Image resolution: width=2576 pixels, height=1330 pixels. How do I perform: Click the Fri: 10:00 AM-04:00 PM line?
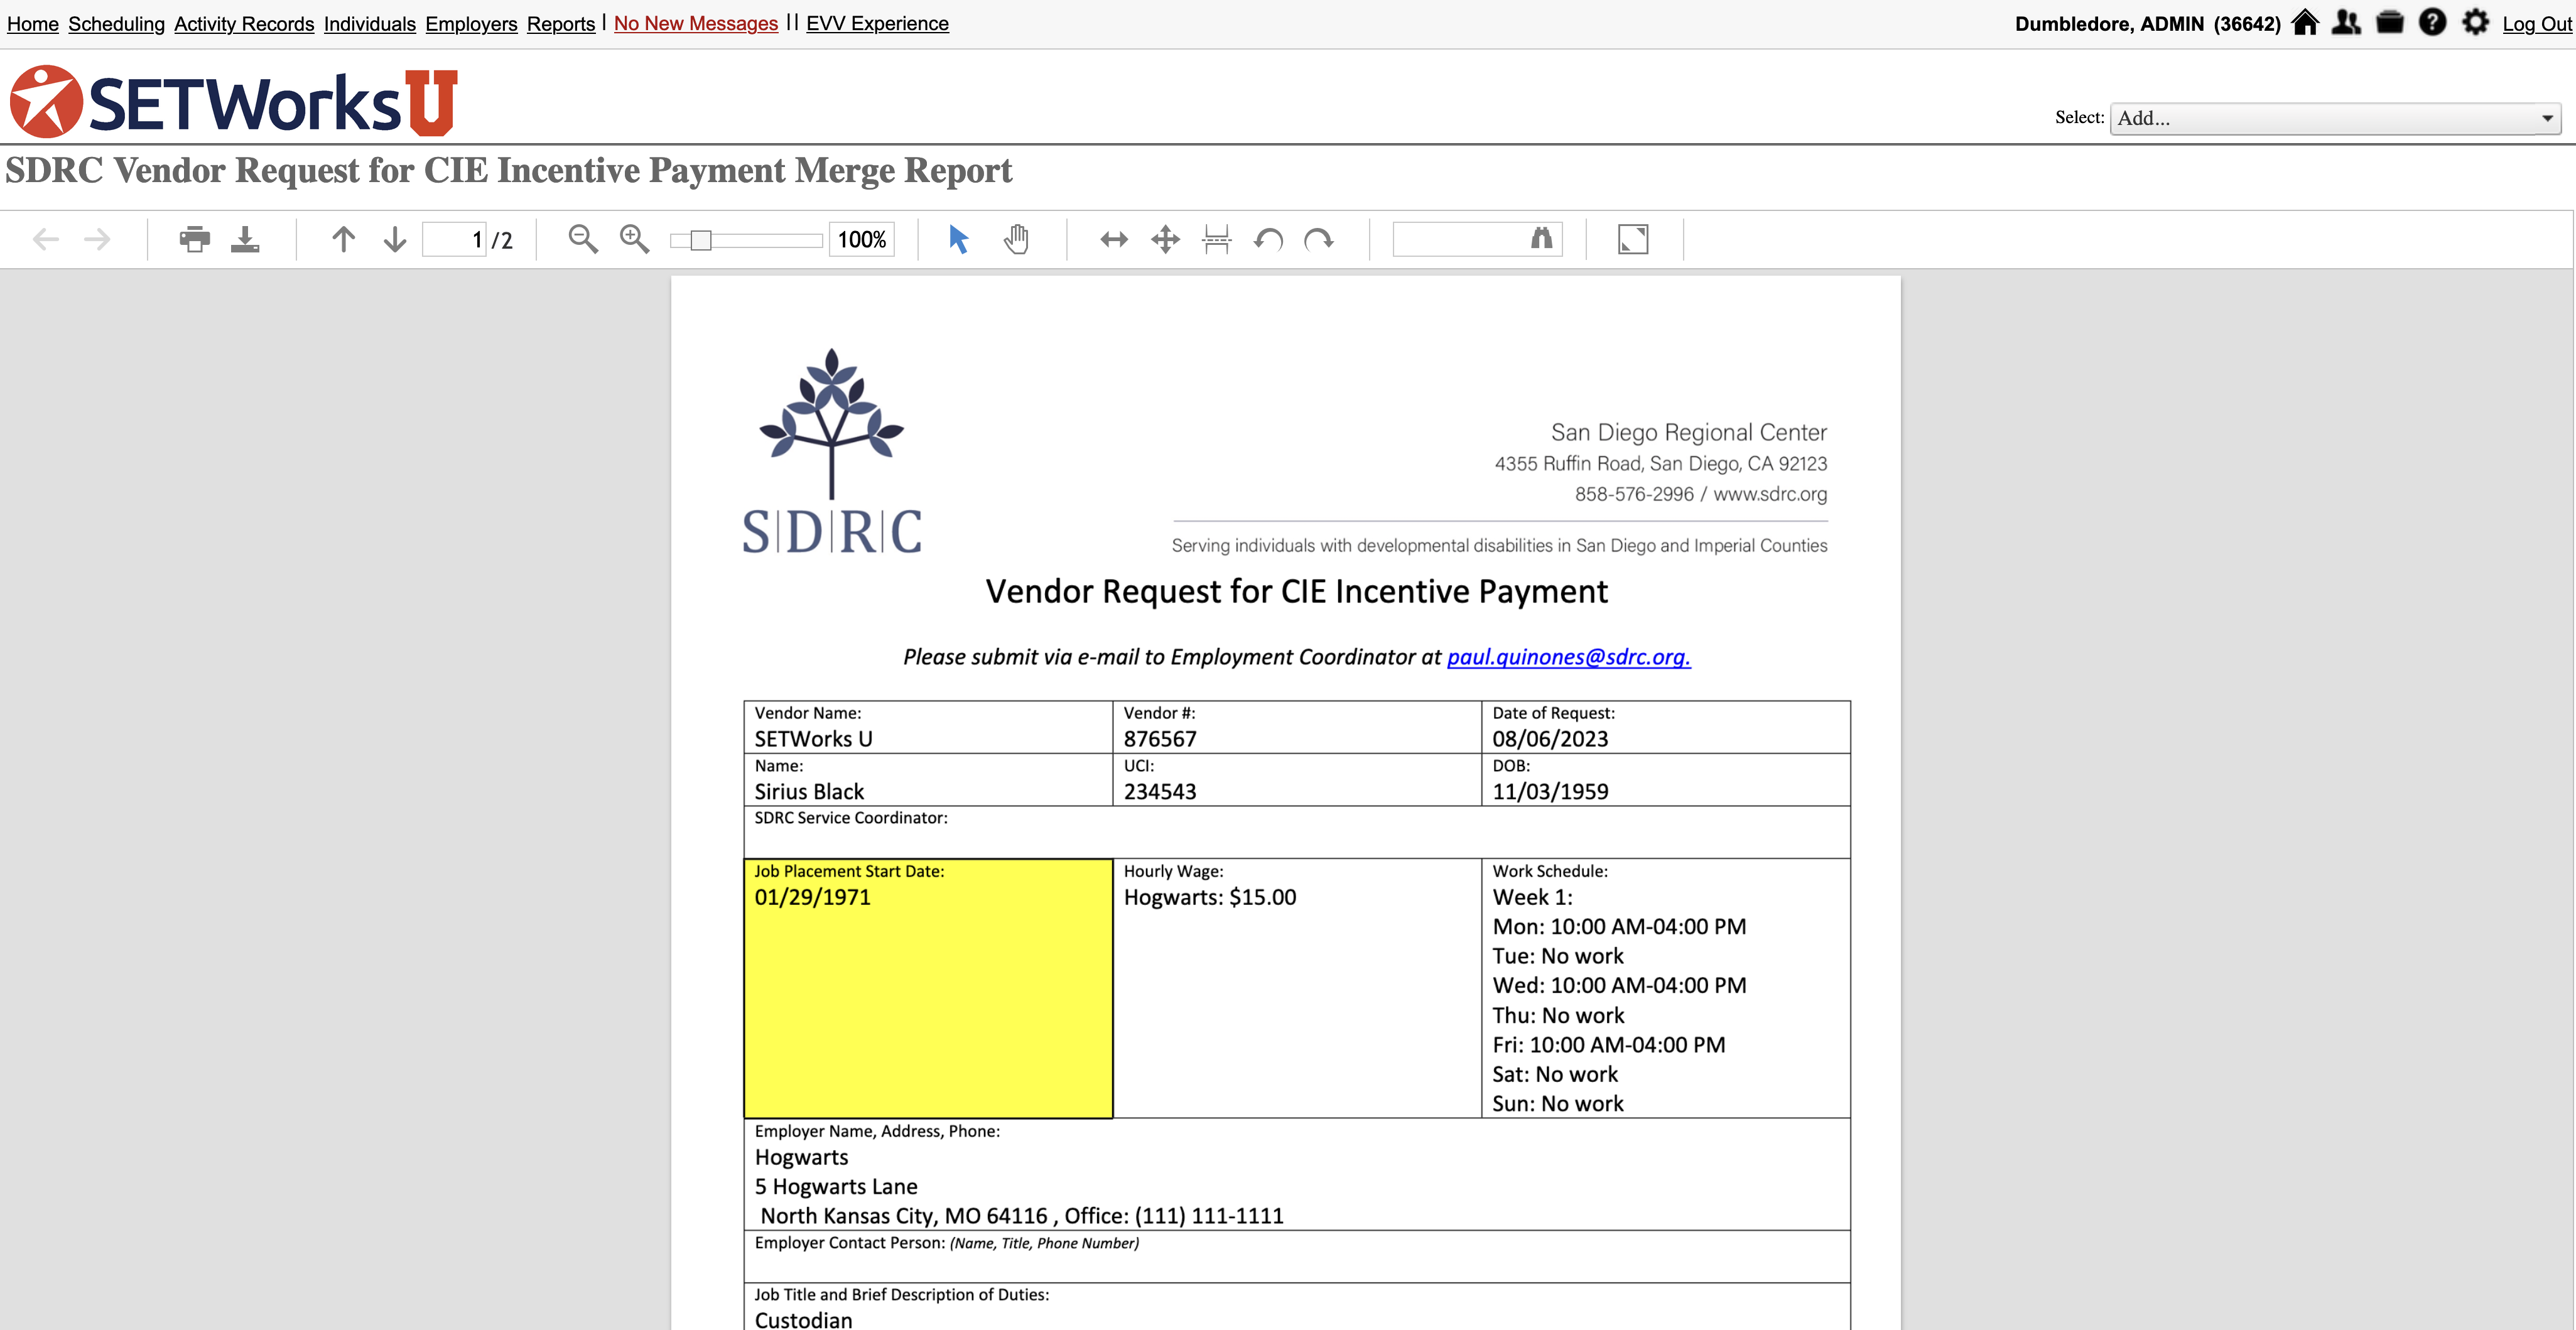click(x=1609, y=1044)
